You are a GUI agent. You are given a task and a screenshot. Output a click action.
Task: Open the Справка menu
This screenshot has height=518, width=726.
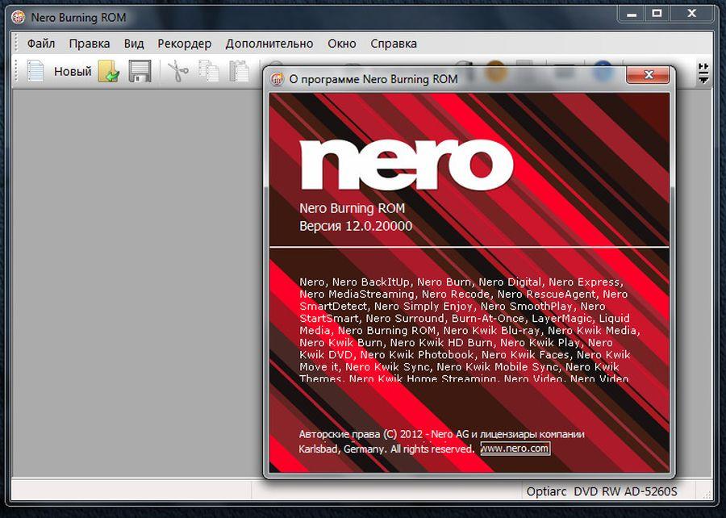[x=393, y=44]
